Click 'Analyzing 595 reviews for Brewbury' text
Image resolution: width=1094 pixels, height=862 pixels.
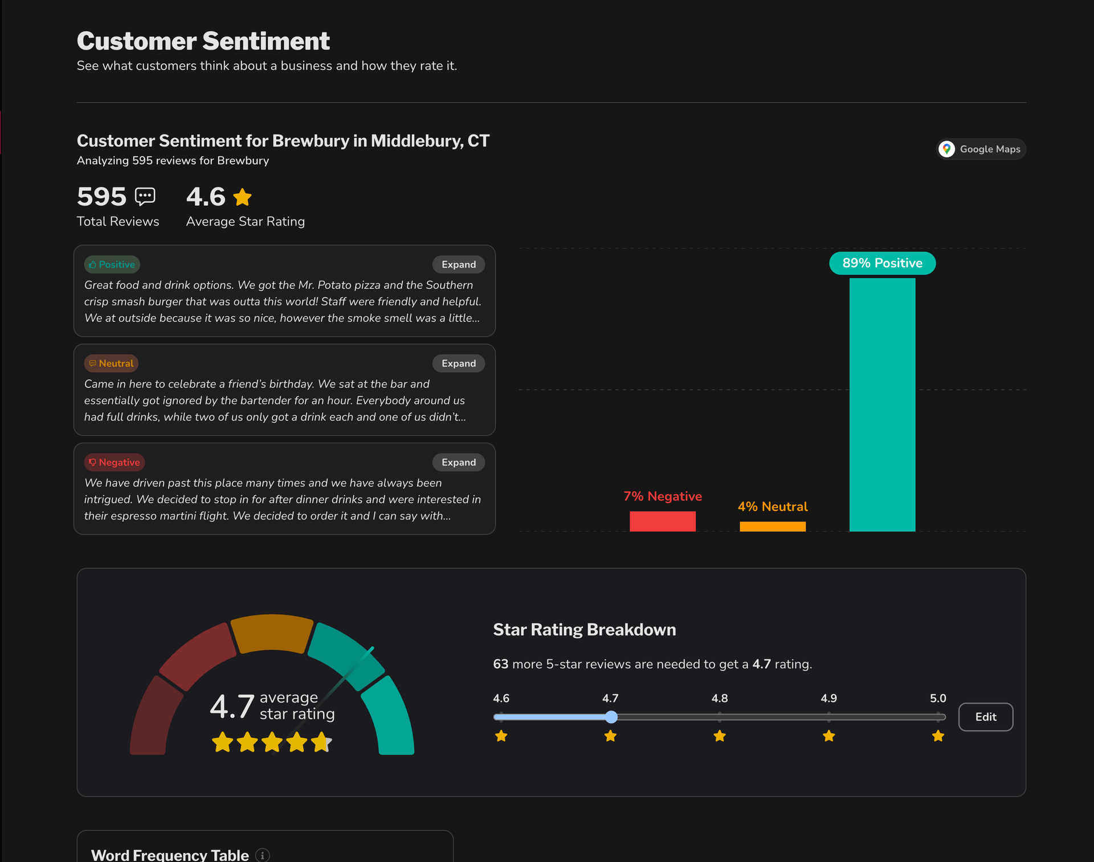coord(173,161)
